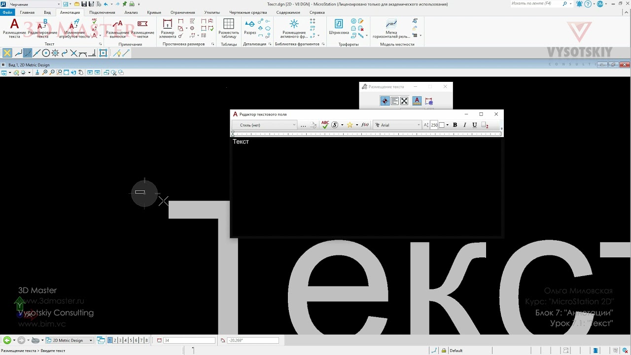Click the three dots style browse button
Viewport: 631px width, 355px height.
(303, 125)
